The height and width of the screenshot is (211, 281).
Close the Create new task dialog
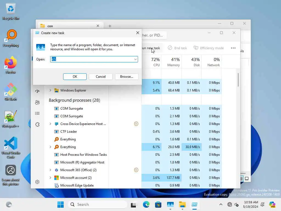coord(138,33)
